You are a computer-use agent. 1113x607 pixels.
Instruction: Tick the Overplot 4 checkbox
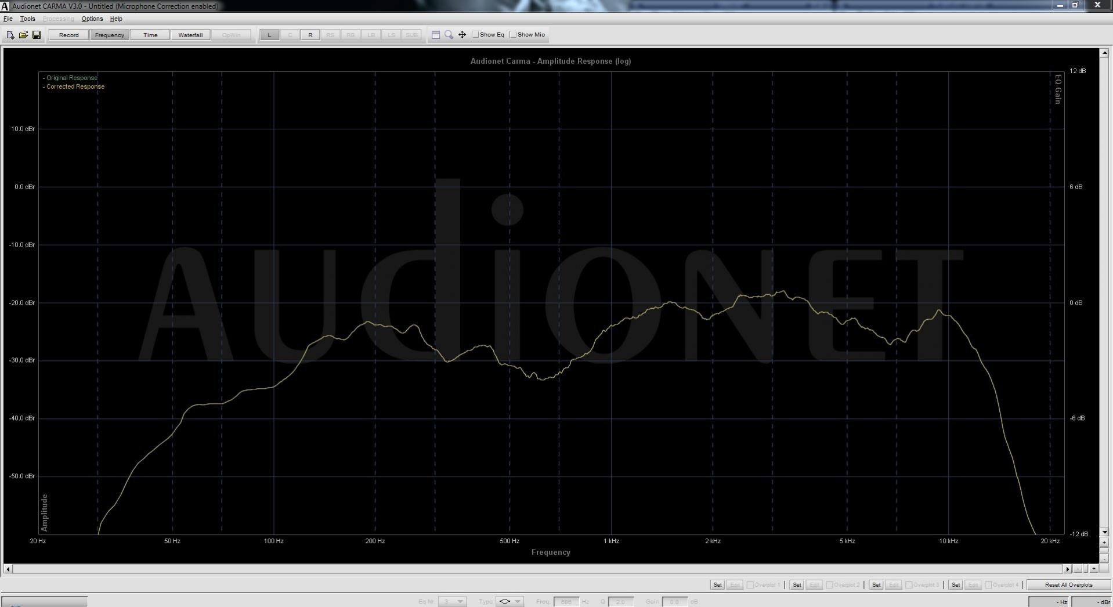[x=988, y=585]
